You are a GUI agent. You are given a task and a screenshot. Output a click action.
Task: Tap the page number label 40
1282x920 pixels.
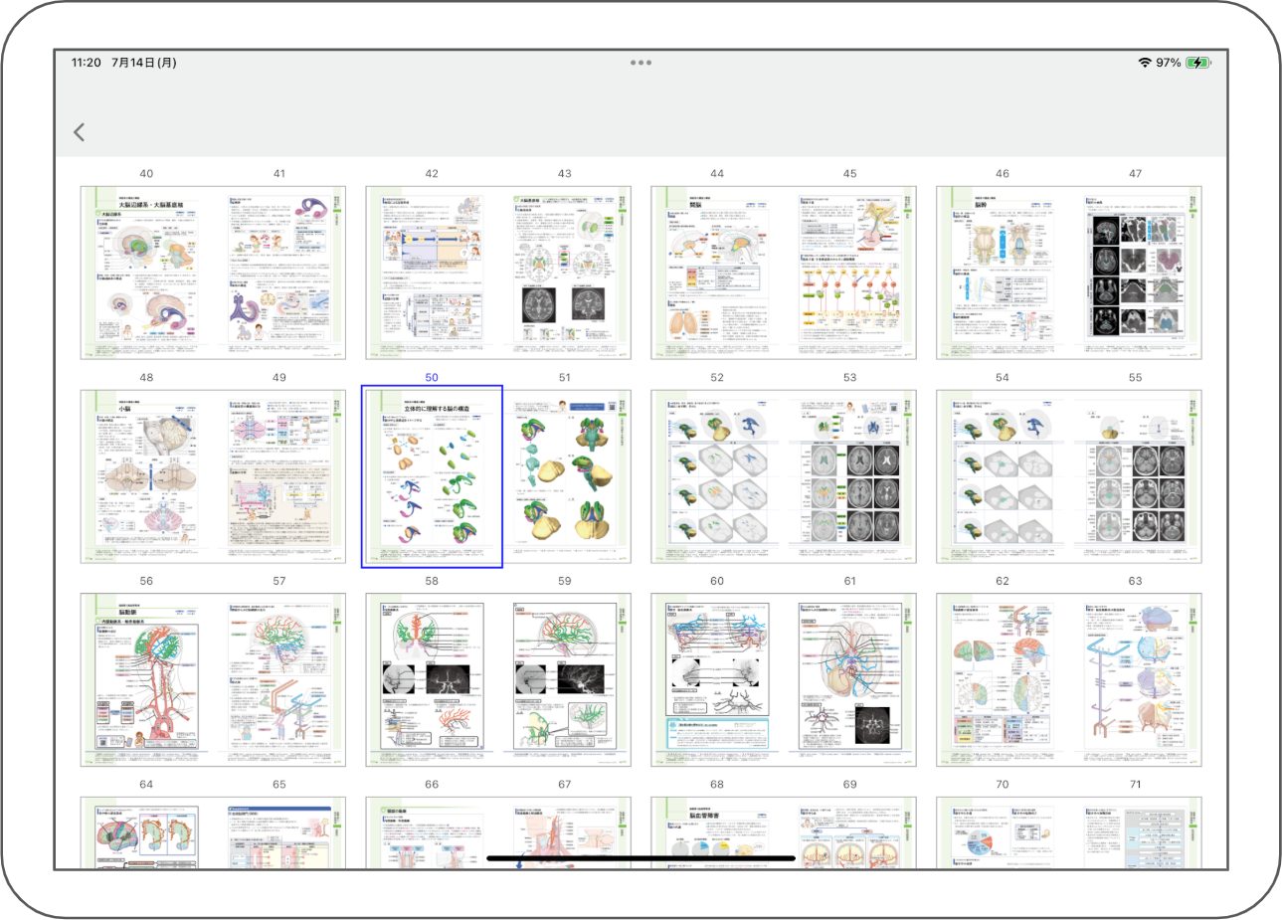(x=146, y=173)
